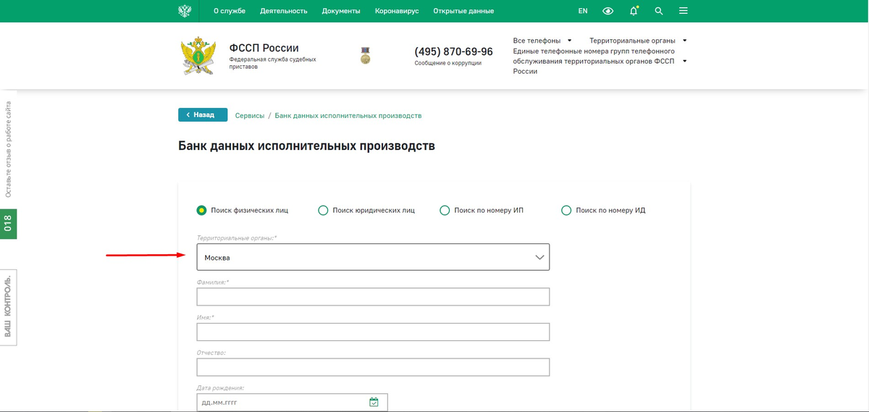Expand Все телефоны dropdown in header

tap(542, 41)
